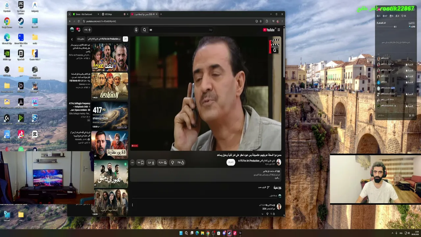Open the NVIDIA App desktop icon
The height and width of the screenshot is (237, 421).
[x=7, y=55]
